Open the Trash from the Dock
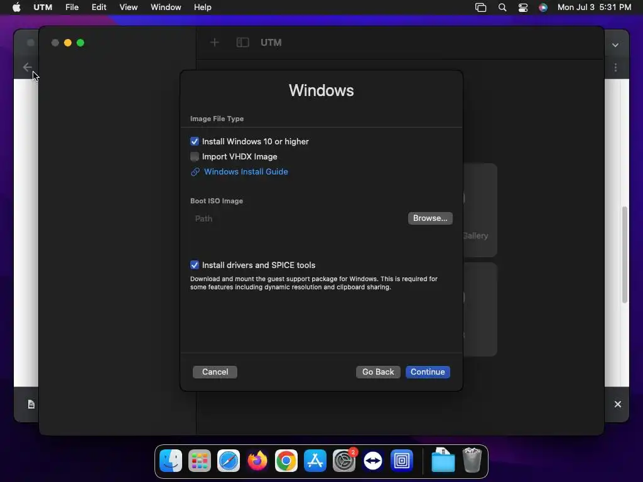 (472, 460)
